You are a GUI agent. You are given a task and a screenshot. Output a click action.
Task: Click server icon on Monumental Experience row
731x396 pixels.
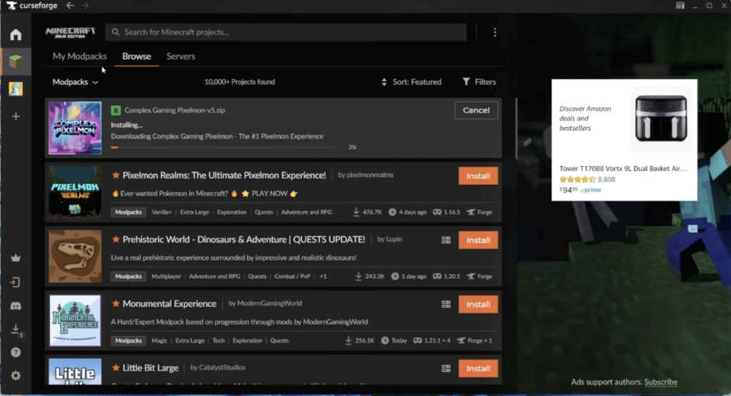(x=446, y=304)
